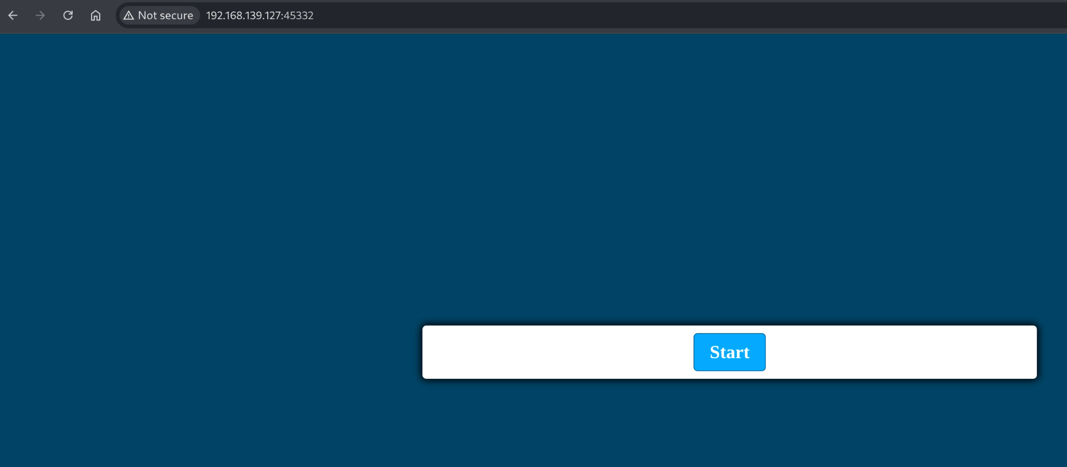Click toolbar gap between Home and address bar
This screenshot has height=467, width=1067.
coord(110,16)
